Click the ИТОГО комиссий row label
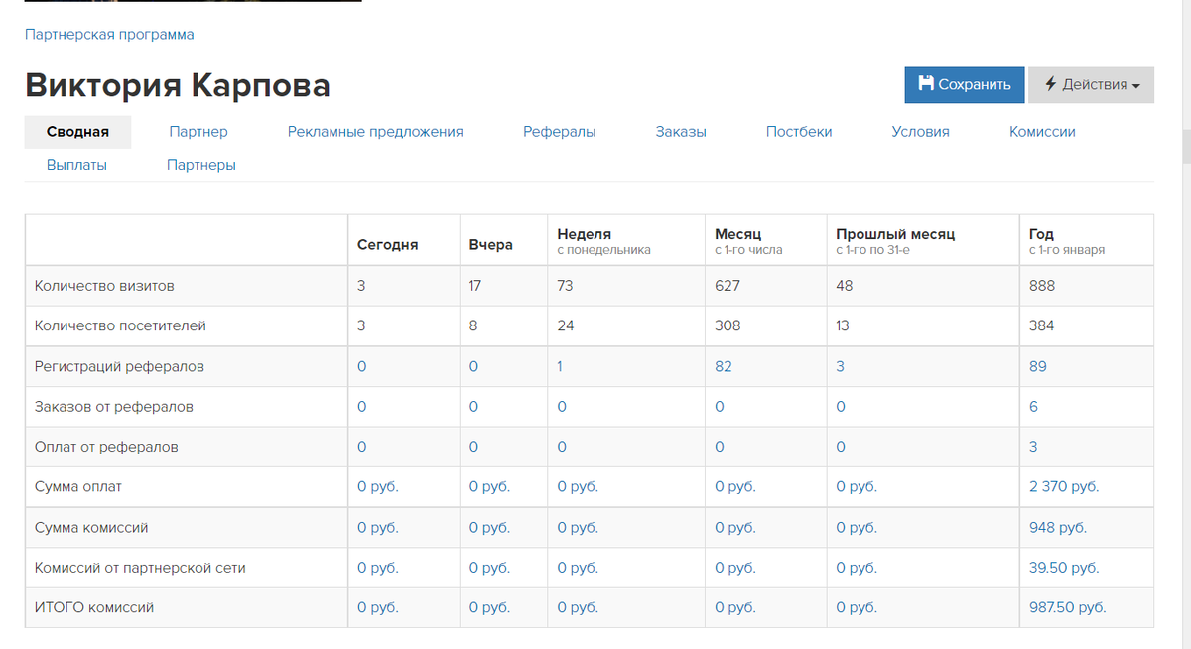1191x649 pixels. coord(94,608)
